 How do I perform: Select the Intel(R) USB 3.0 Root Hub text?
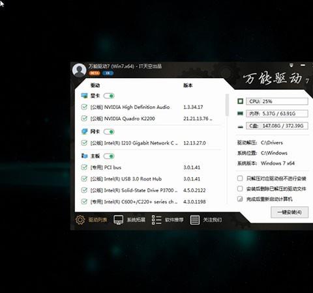tap(126, 179)
